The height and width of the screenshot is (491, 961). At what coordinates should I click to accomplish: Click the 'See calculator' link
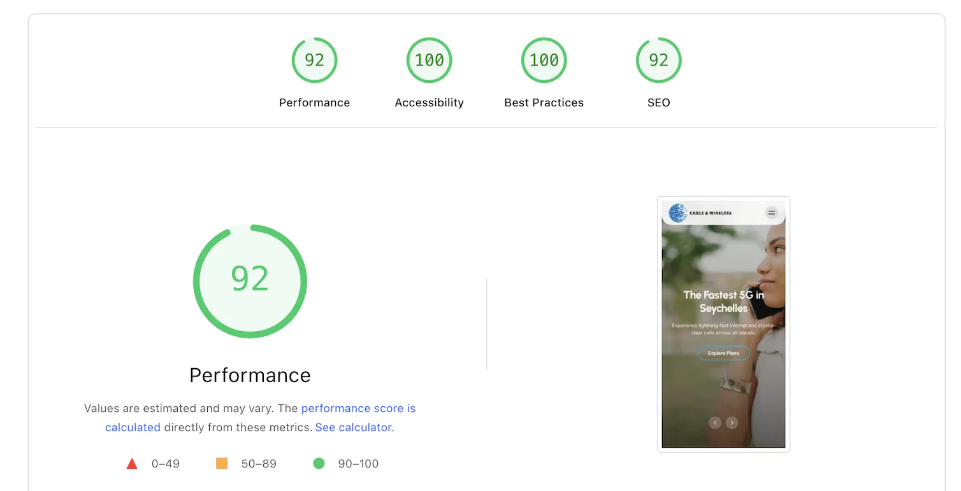[352, 427]
